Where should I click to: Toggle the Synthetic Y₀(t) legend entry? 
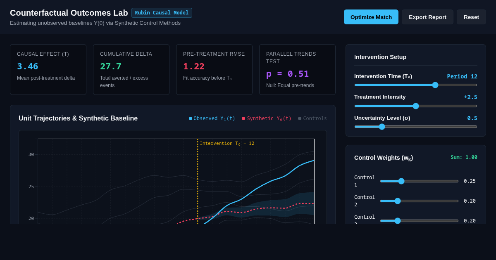(x=267, y=118)
